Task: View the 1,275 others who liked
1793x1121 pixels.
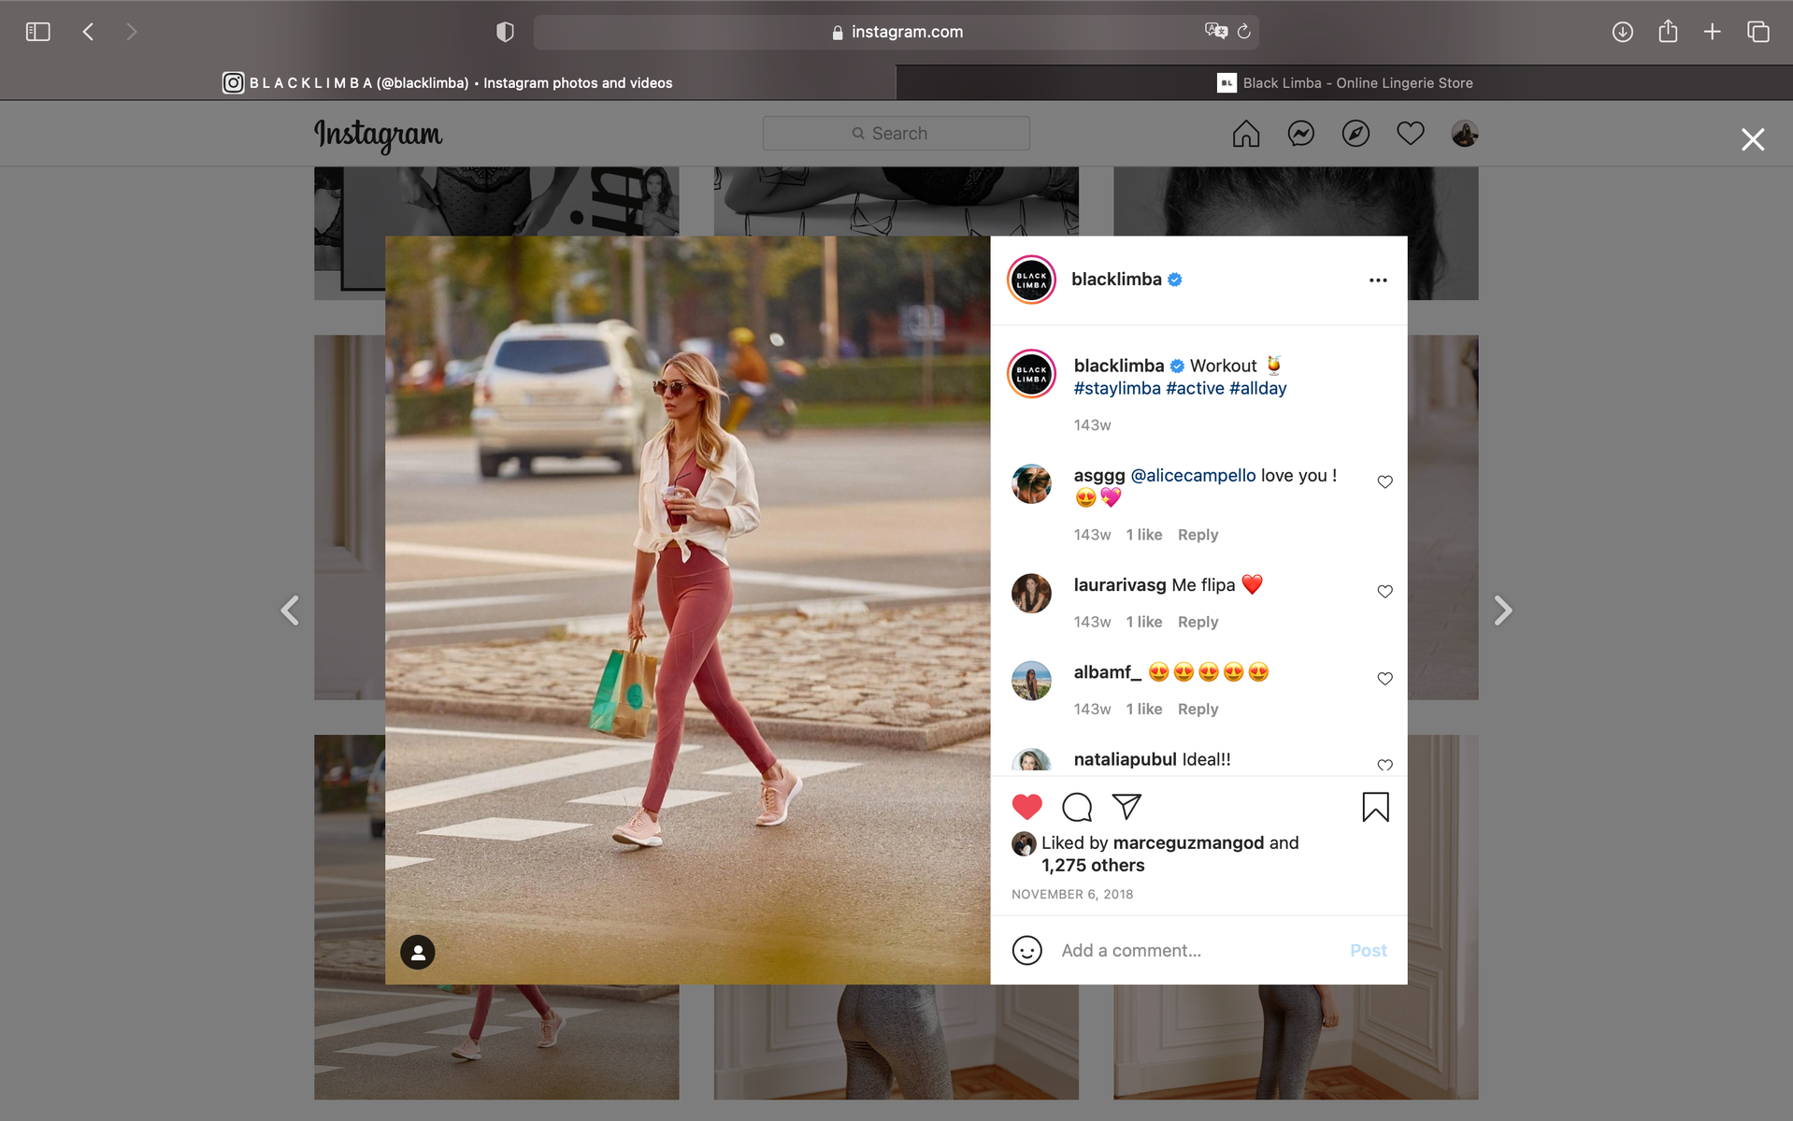Action: coord(1093,866)
